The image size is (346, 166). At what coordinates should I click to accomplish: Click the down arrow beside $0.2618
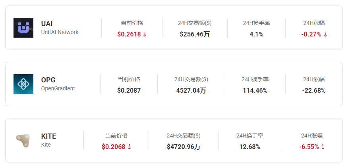tap(145, 34)
